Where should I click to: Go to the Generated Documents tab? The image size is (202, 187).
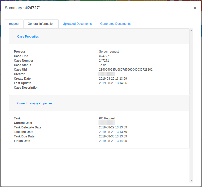pyautogui.click(x=115, y=24)
